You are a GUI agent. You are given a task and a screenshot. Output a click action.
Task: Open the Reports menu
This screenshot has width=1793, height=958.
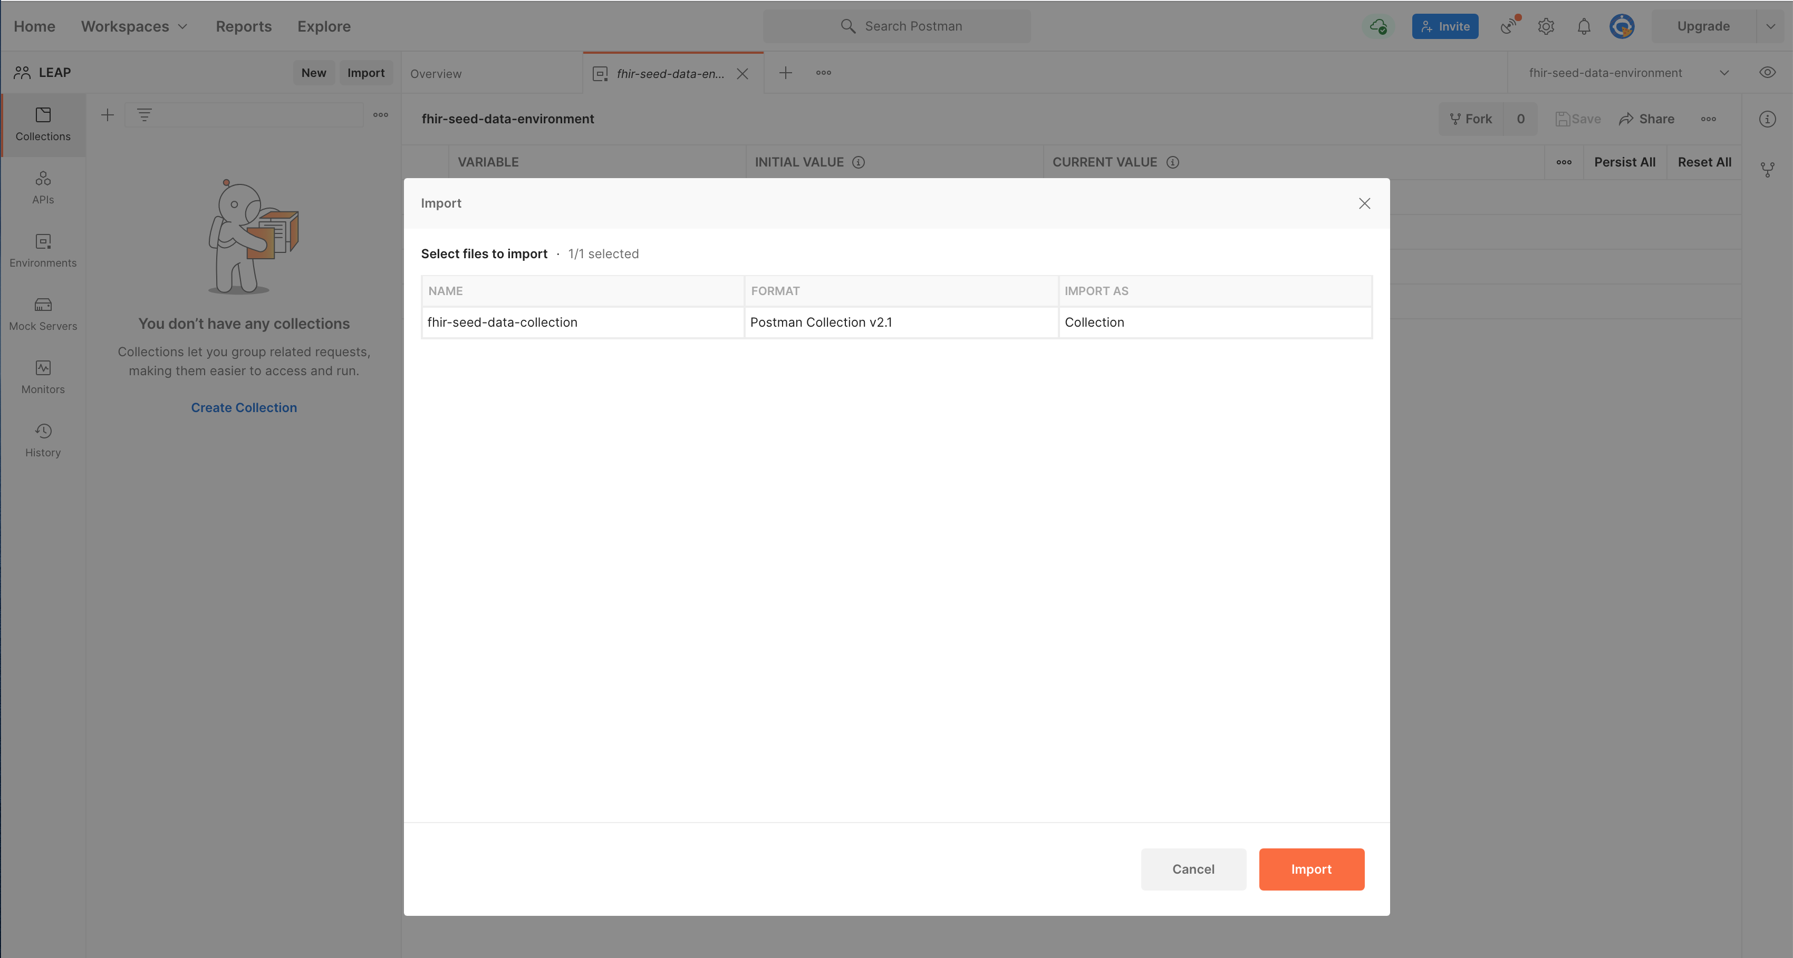click(x=244, y=26)
